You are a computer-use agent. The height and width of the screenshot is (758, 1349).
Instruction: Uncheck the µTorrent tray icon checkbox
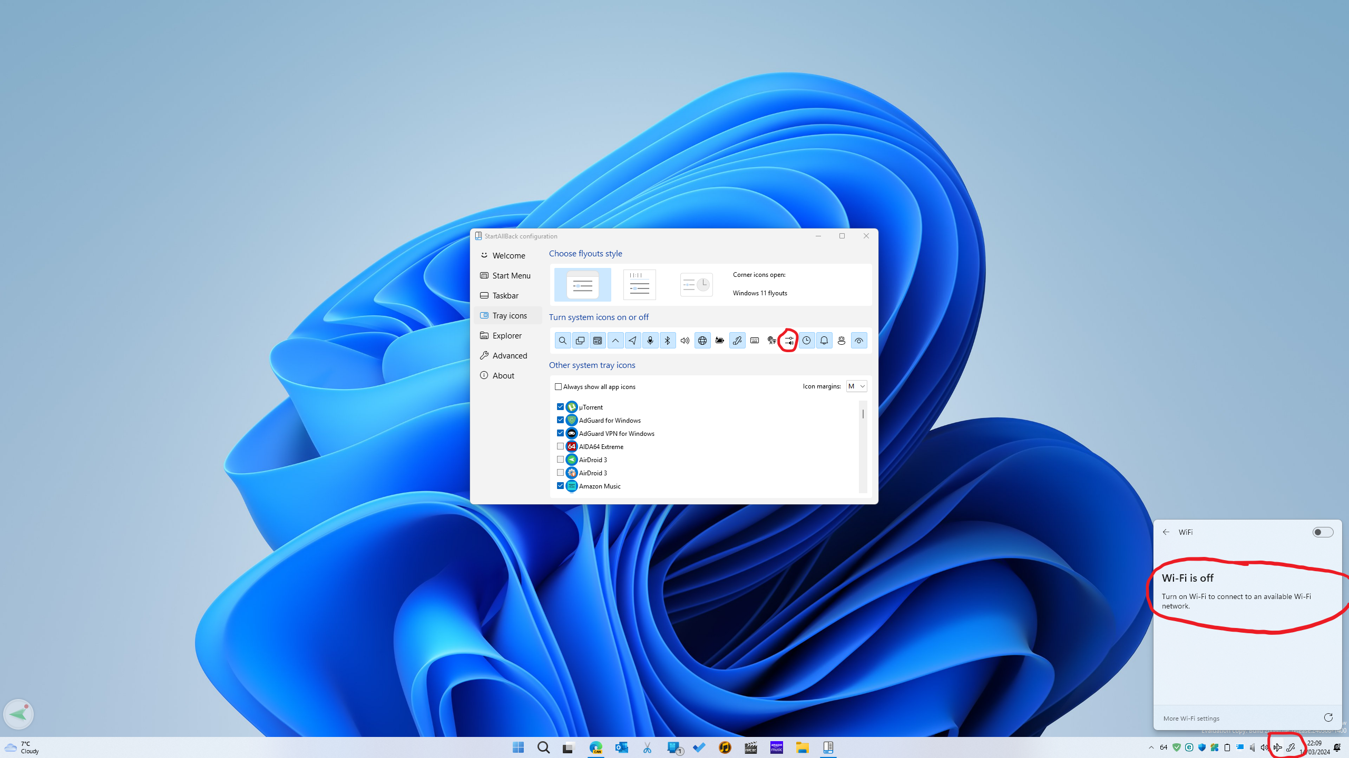[560, 407]
